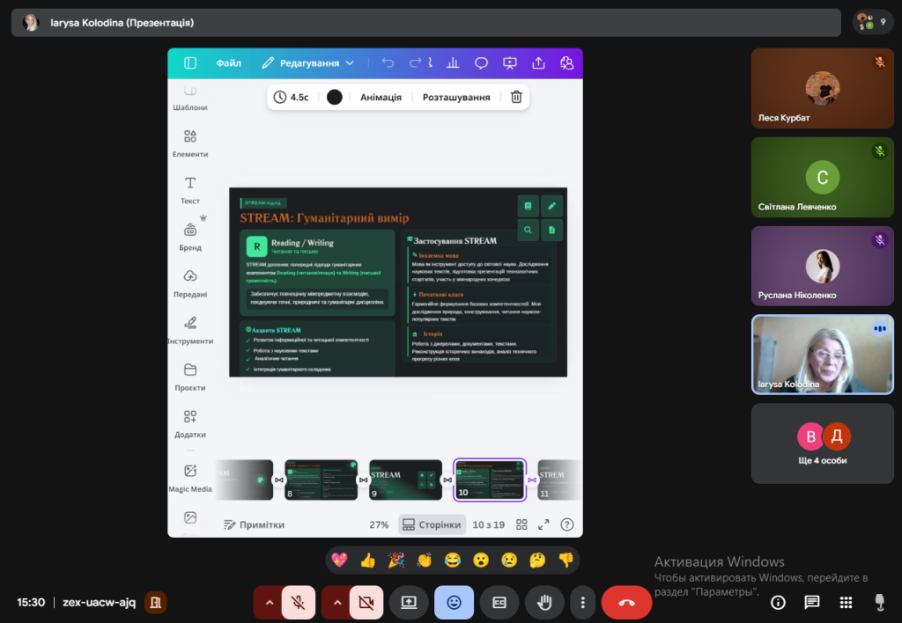The width and height of the screenshot is (902, 623).
Task: Click the Розташування button
Action: (455, 97)
